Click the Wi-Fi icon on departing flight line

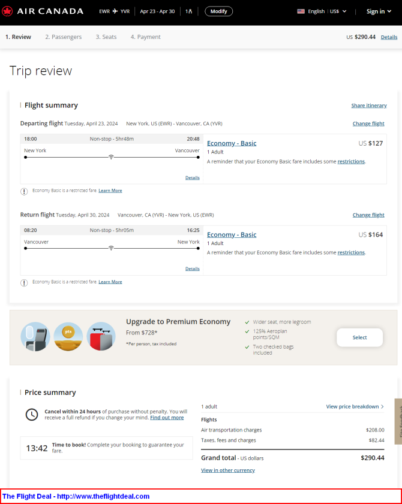[111, 157]
